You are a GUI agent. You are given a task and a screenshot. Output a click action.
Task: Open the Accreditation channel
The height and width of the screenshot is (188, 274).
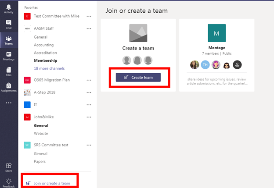tap(45, 53)
